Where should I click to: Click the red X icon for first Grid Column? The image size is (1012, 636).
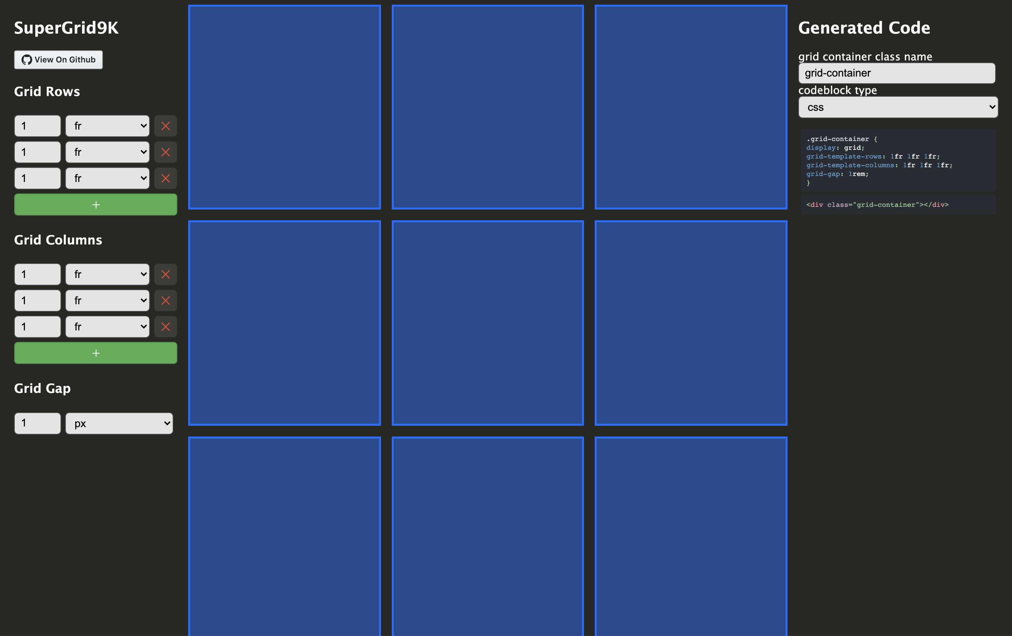(x=166, y=274)
